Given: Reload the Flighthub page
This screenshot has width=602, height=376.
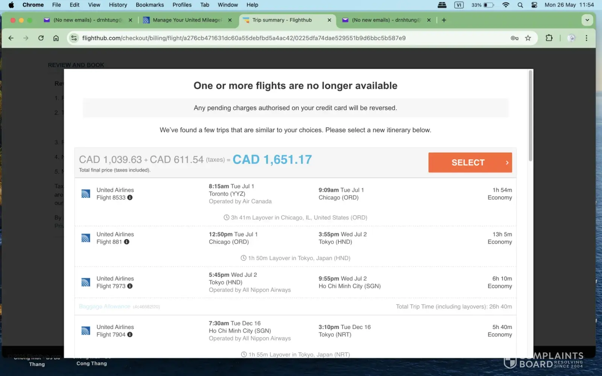Looking at the screenshot, I should click(41, 38).
